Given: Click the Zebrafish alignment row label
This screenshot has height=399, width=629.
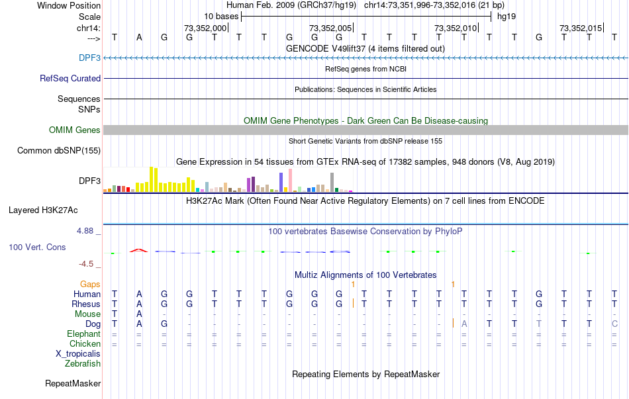Looking at the screenshot, I should pyautogui.click(x=83, y=364).
